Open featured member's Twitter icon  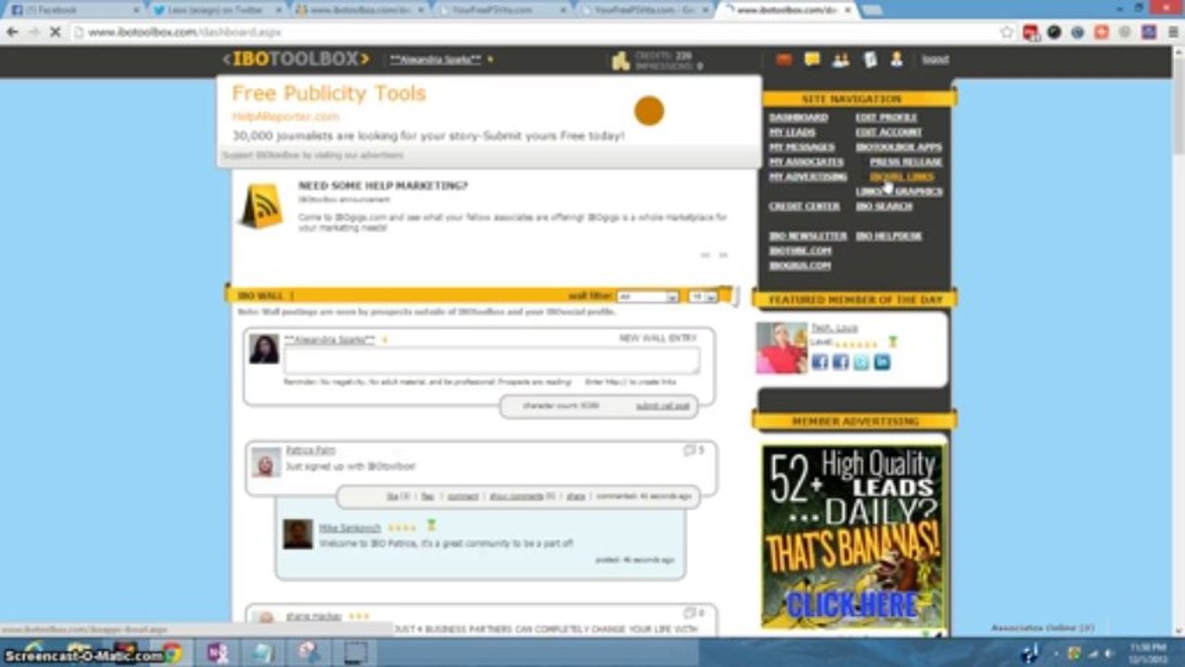pos(861,362)
